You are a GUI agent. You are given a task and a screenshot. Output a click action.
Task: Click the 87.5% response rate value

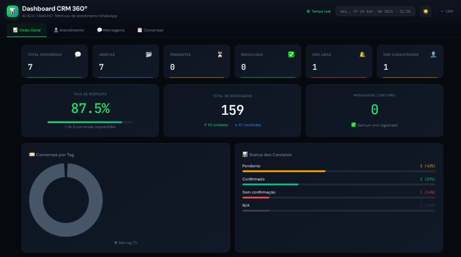[x=90, y=108]
